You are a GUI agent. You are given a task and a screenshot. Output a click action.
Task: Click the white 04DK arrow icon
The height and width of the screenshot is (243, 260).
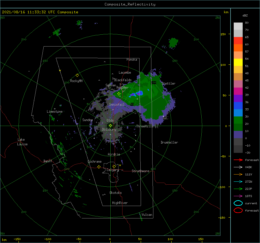(x=238, y=167)
